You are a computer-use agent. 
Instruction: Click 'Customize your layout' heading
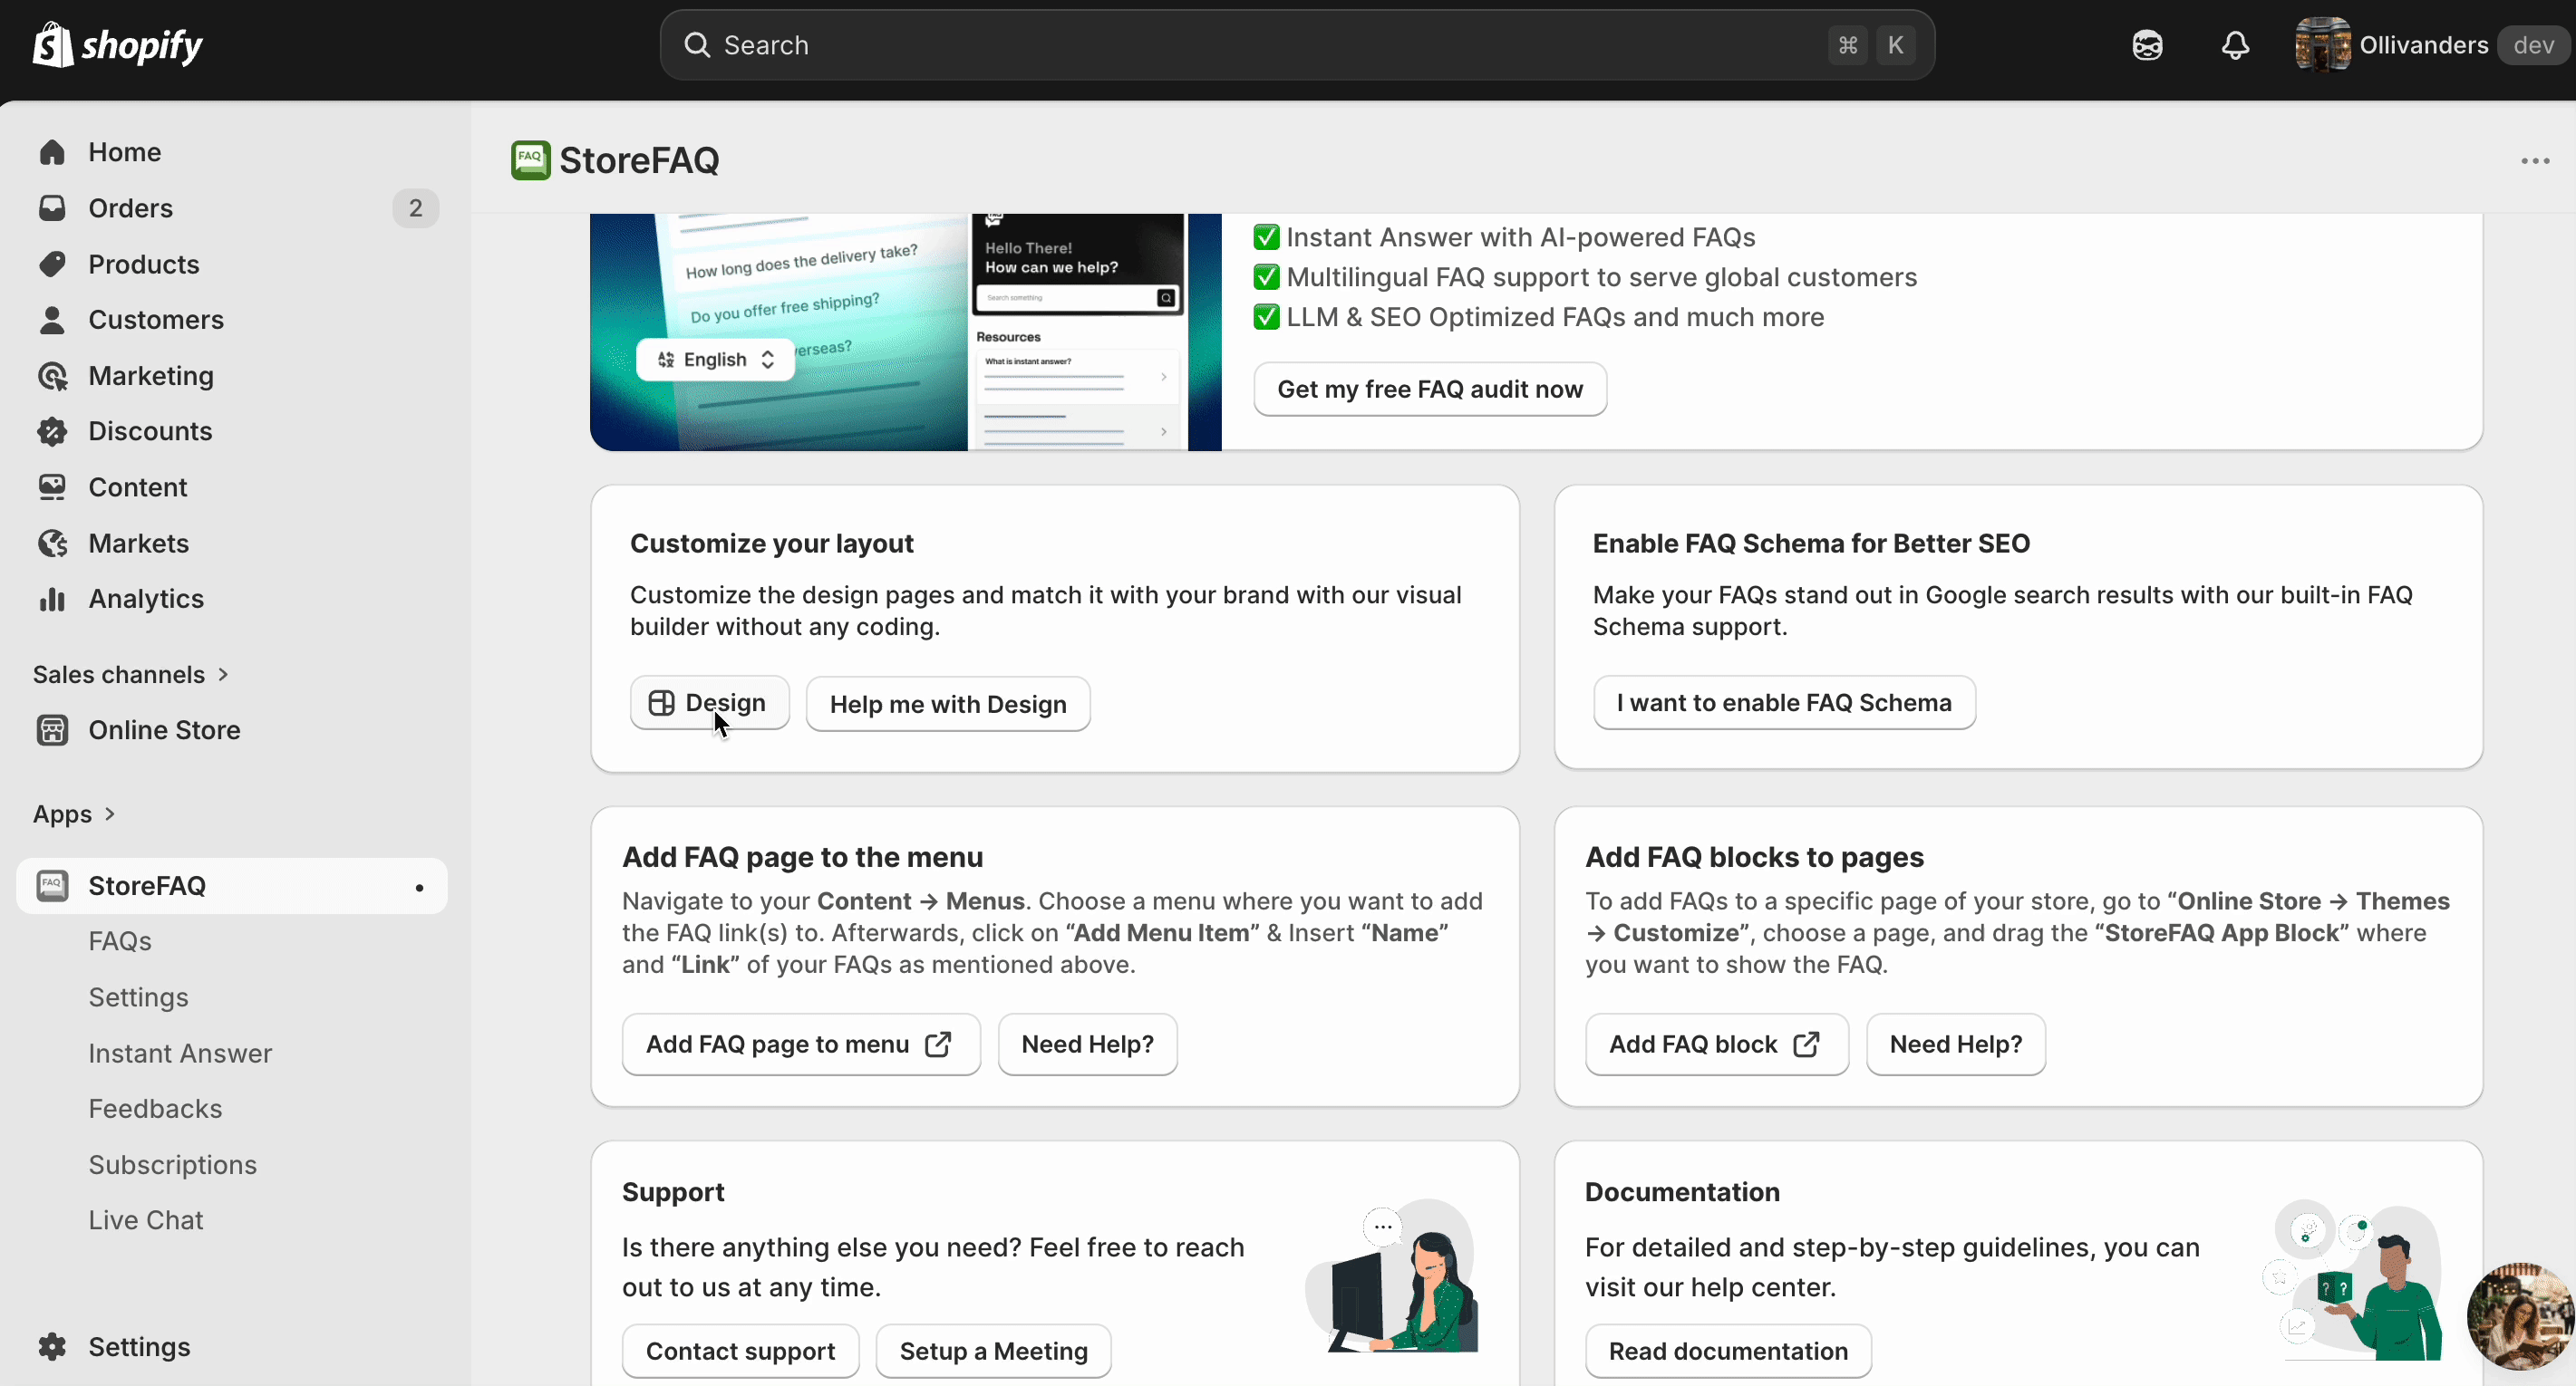tap(772, 544)
